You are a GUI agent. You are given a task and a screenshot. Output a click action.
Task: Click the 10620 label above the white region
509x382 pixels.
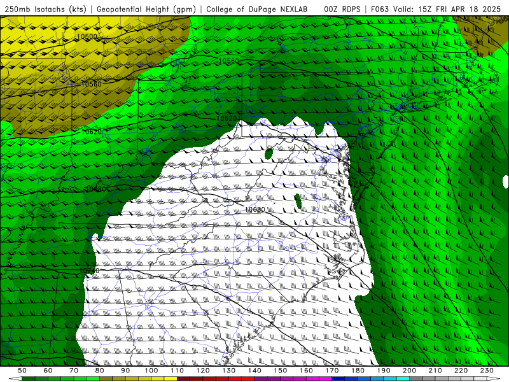point(227,118)
